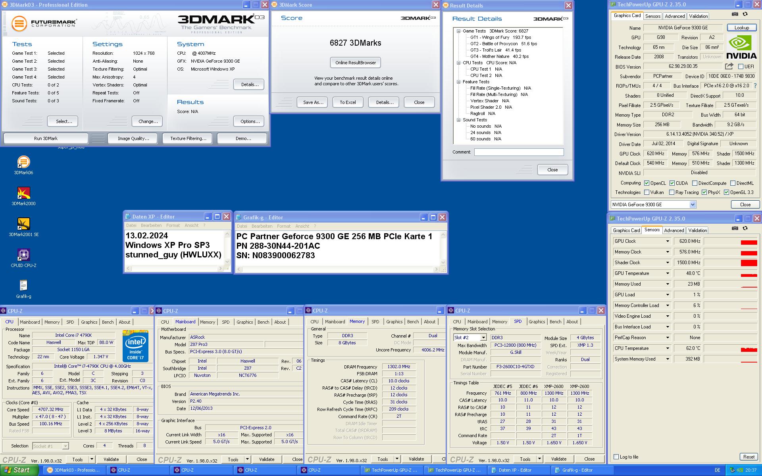Click the Lookup button in GPU-Z

[x=741, y=28]
